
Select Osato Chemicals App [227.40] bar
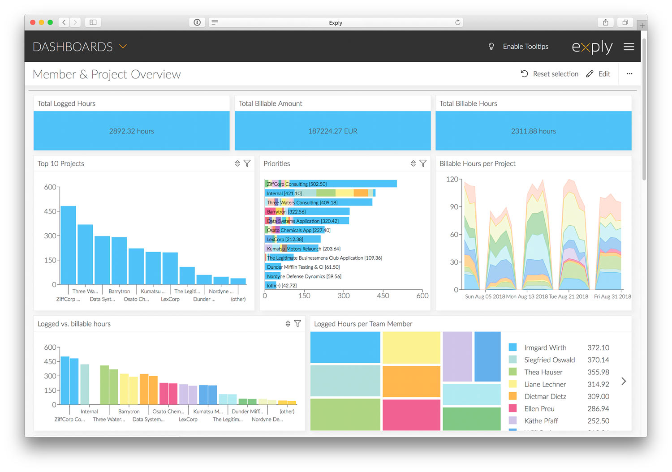pyautogui.click(x=295, y=230)
